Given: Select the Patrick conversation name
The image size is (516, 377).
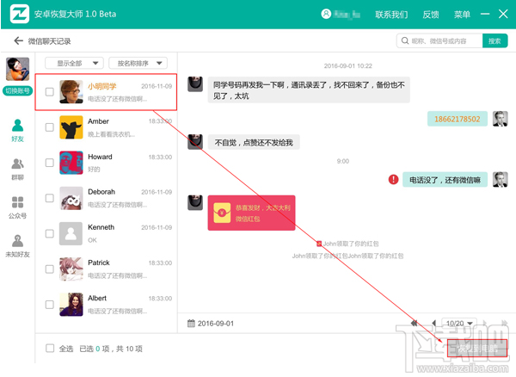Looking at the screenshot, I should (99, 263).
